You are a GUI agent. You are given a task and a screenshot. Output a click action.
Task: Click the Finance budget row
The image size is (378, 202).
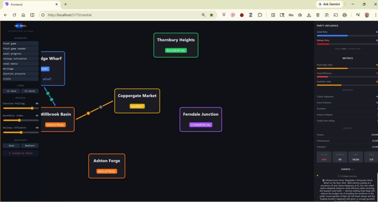[x=348, y=135]
